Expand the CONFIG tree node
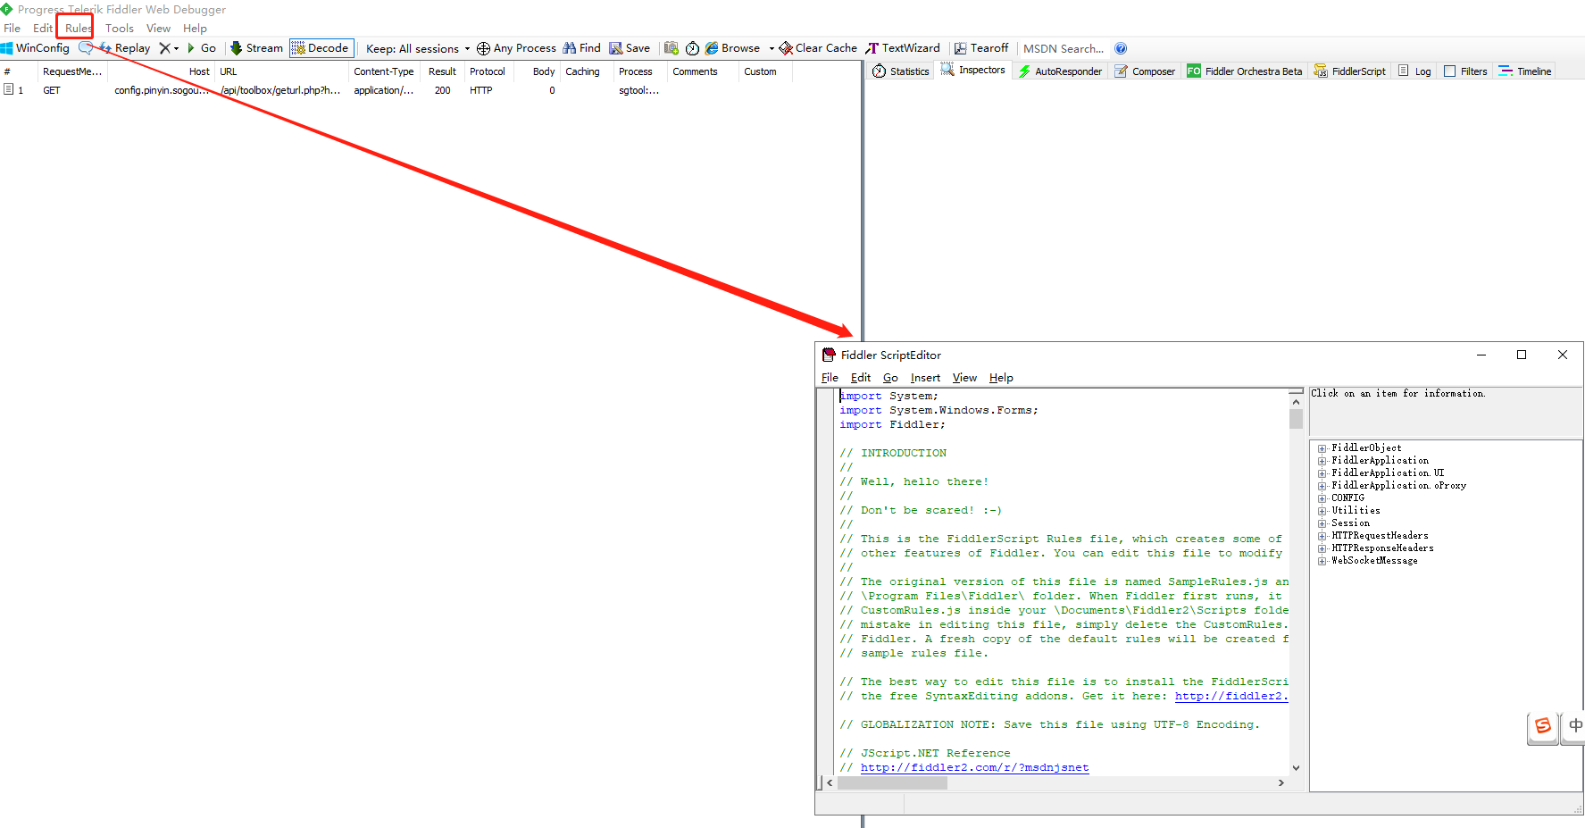The width and height of the screenshot is (1585, 828). (1322, 498)
